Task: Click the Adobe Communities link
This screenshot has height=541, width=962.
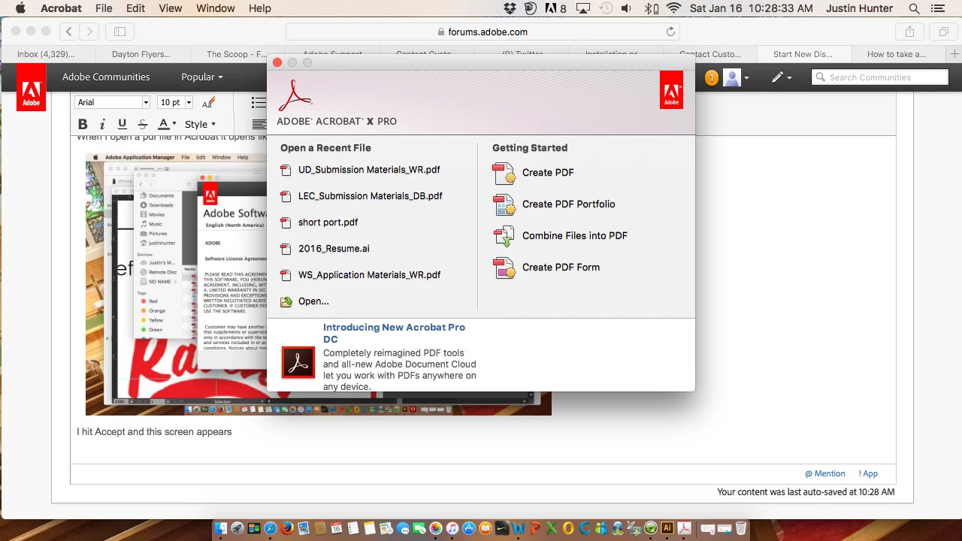Action: (x=106, y=77)
